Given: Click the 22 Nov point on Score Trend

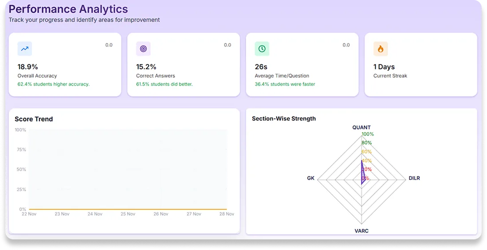Looking at the screenshot, I should 29,214.
